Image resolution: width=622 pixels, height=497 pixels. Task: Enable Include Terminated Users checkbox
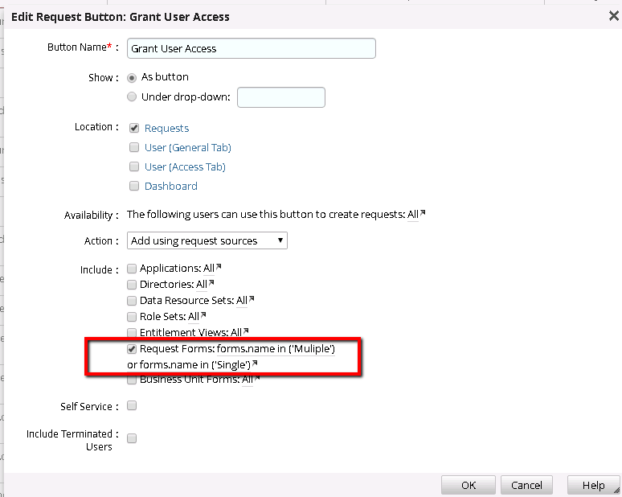(x=132, y=438)
